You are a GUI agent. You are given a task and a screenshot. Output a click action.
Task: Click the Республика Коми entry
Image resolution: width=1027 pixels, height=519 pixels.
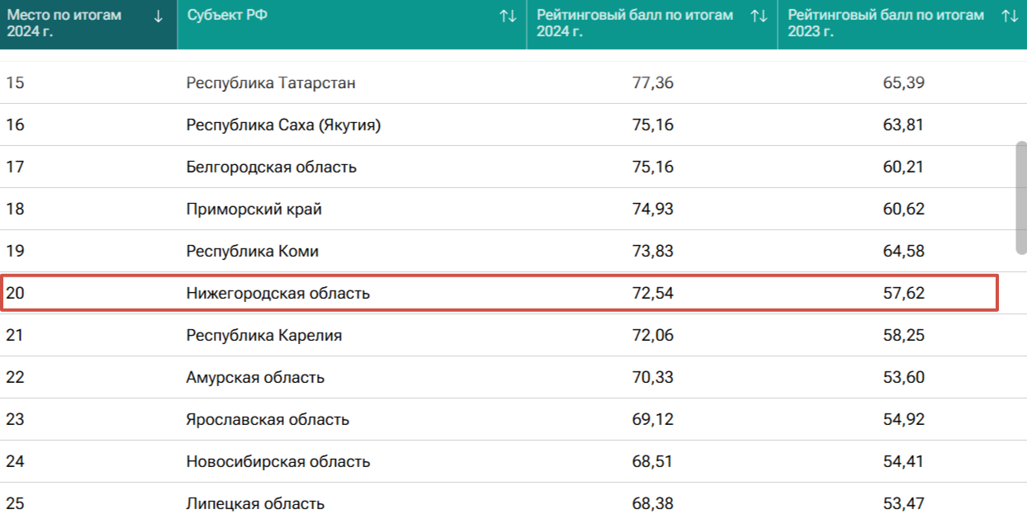252,252
